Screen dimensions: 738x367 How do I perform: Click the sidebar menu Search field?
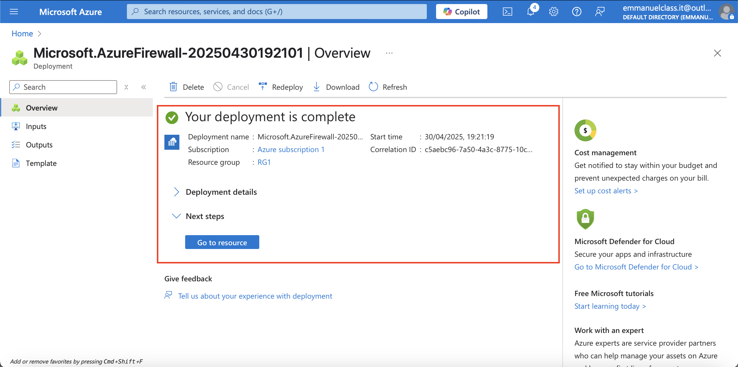pos(63,87)
